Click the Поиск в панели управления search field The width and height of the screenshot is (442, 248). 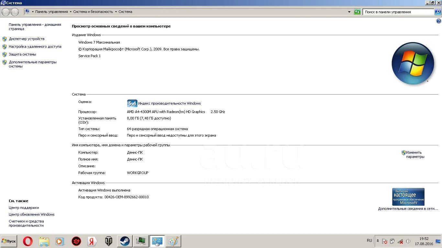pyautogui.click(x=398, y=12)
